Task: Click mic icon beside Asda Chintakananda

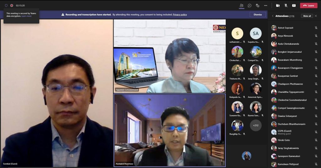Action: [316, 44]
